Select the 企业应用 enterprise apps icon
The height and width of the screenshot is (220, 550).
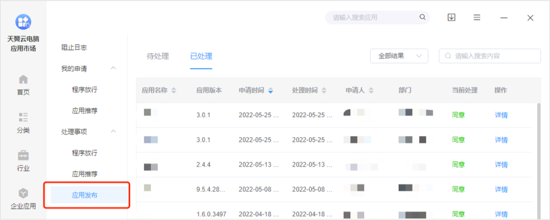(x=23, y=194)
